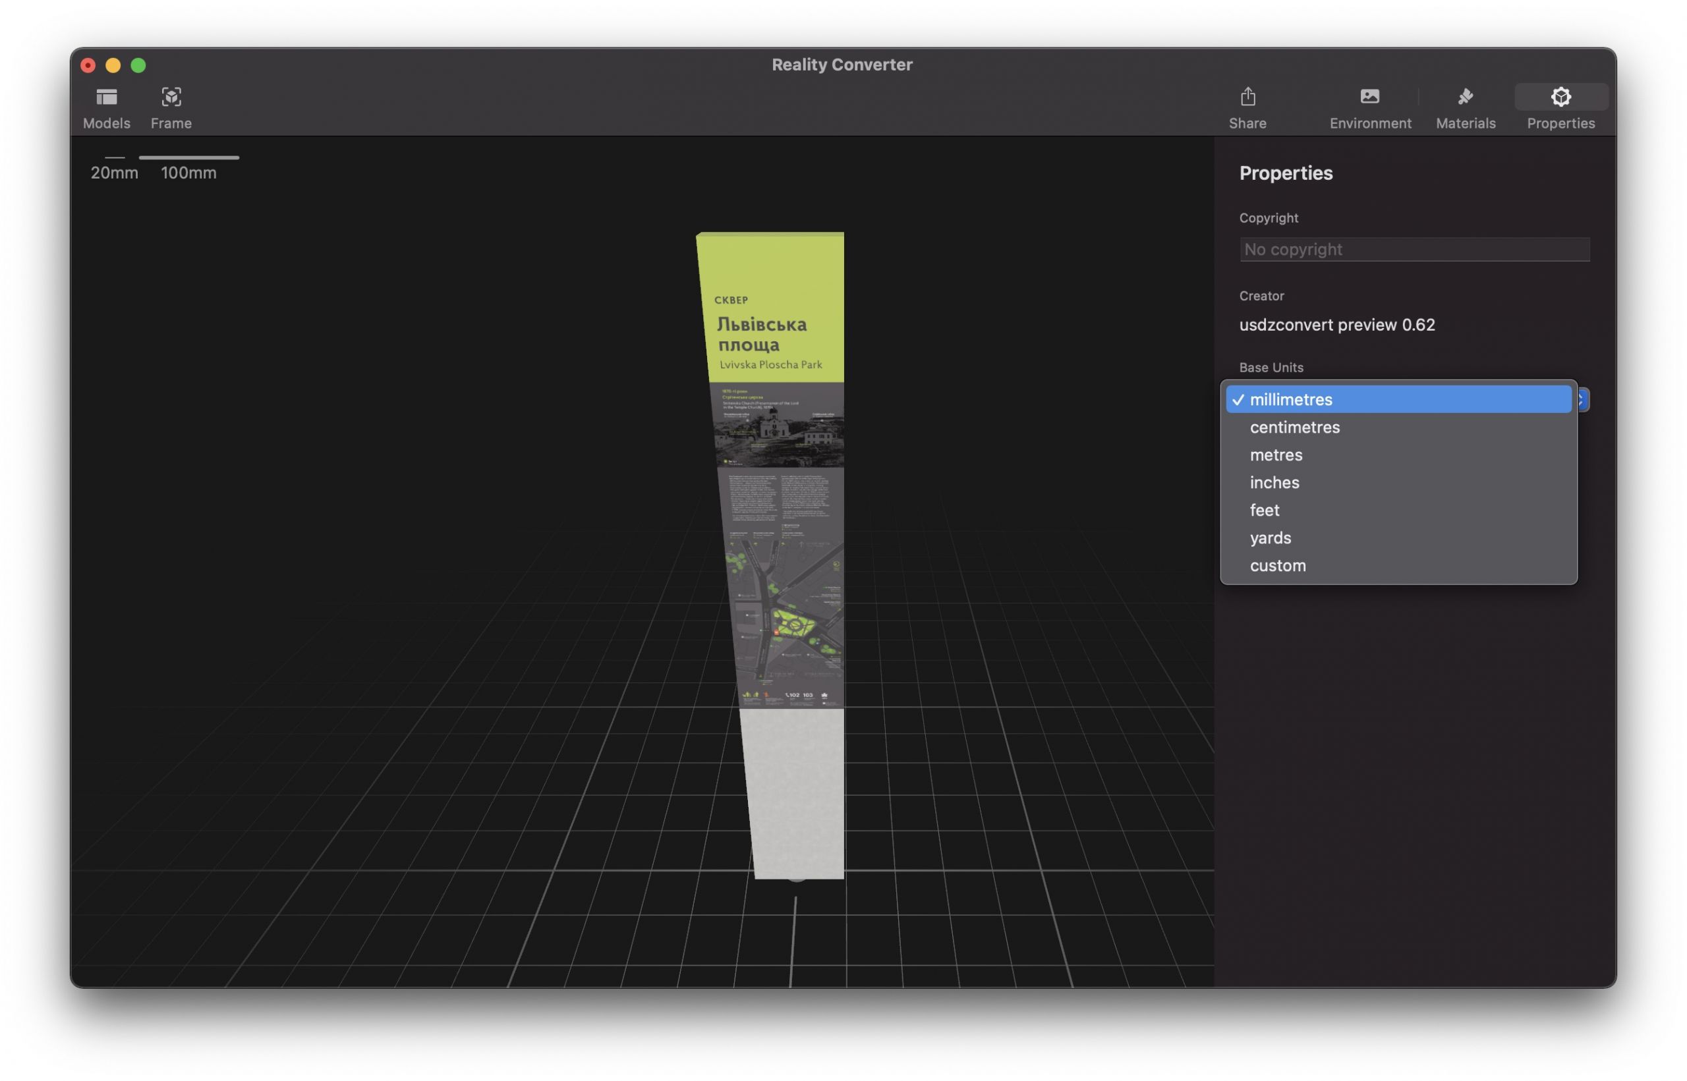Pick feet as the base unit

pos(1398,511)
